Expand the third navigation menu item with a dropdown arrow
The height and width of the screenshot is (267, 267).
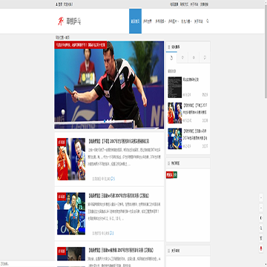[160, 22]
